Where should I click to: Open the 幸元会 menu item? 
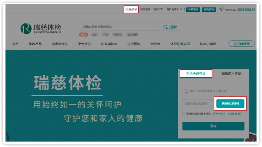pyautogui.click(x=155, y=44)
